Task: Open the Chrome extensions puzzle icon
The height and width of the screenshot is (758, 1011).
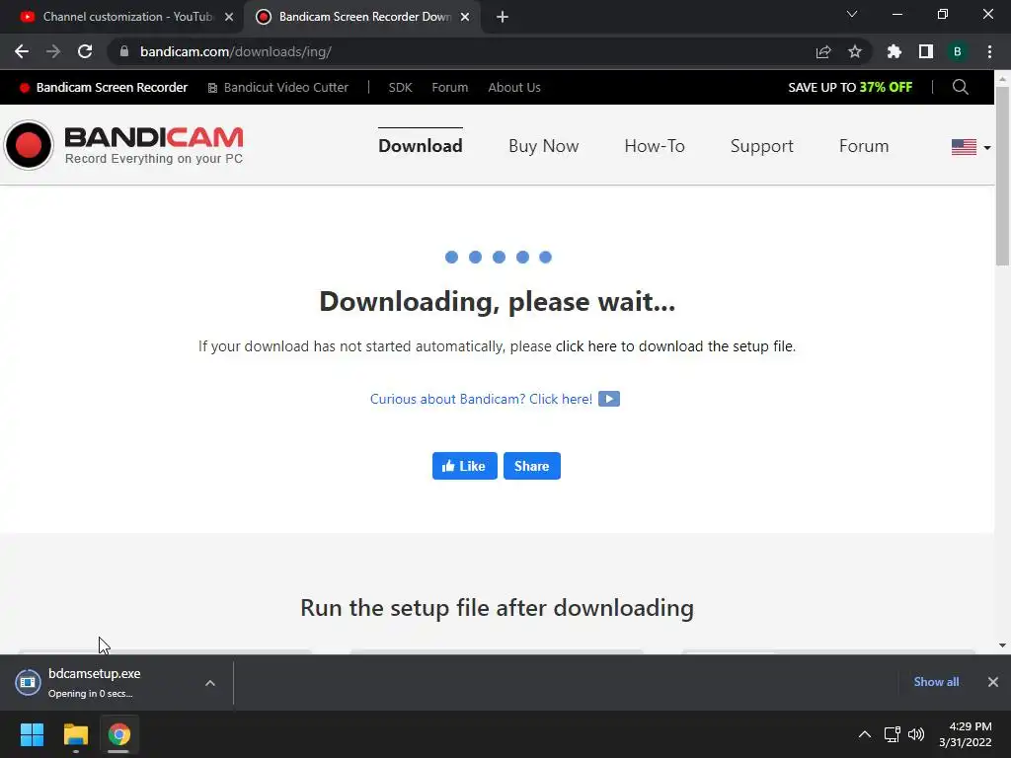Action: click(894, 51)
